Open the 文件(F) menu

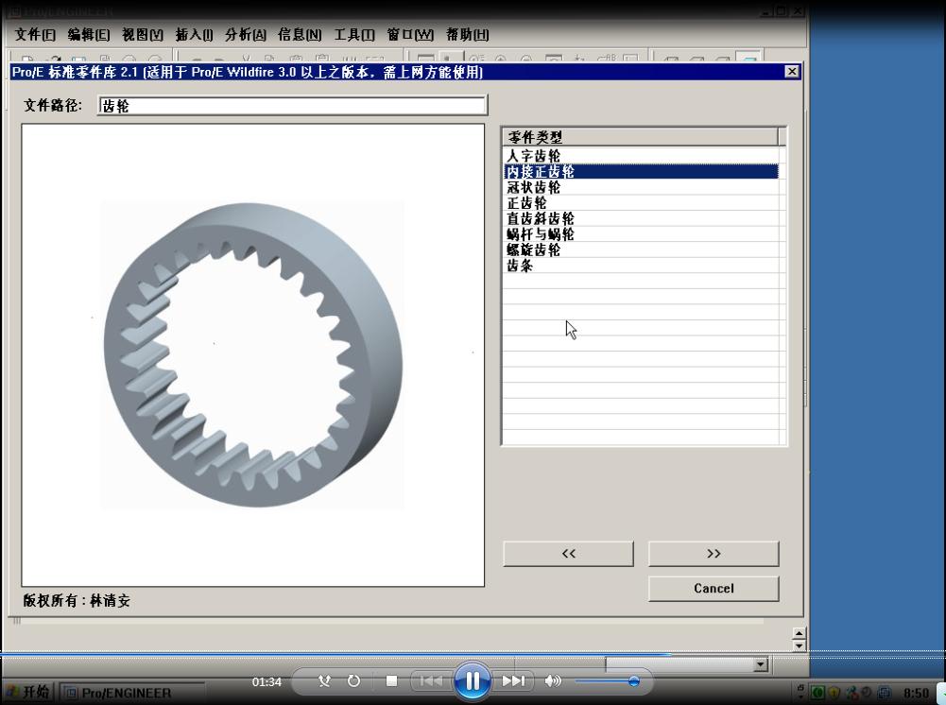(35, 34)
